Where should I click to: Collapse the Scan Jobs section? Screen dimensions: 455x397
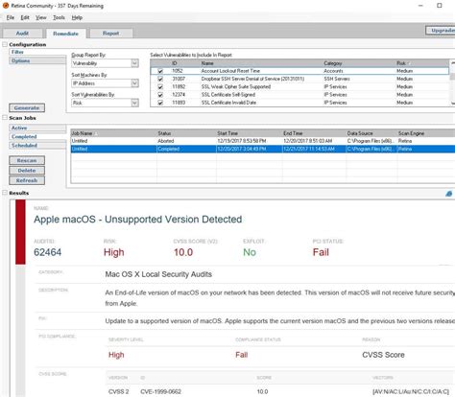[x=5, y=118]
